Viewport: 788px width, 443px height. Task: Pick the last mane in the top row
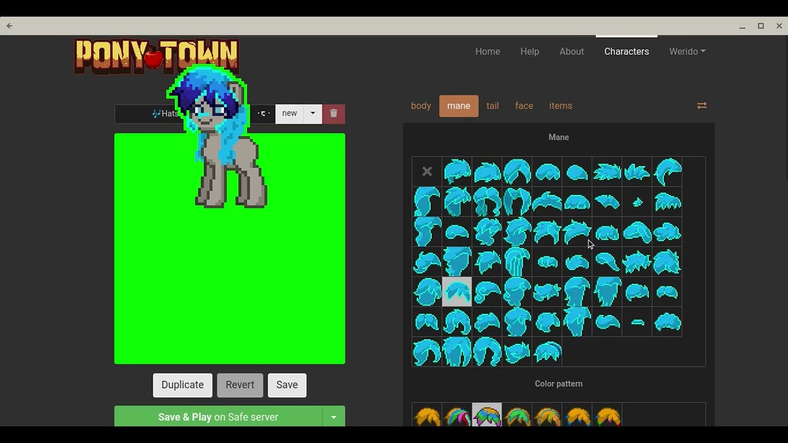point(667,172)
